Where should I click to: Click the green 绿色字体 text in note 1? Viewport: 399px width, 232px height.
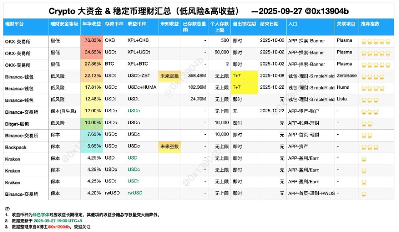pos(41,215)
